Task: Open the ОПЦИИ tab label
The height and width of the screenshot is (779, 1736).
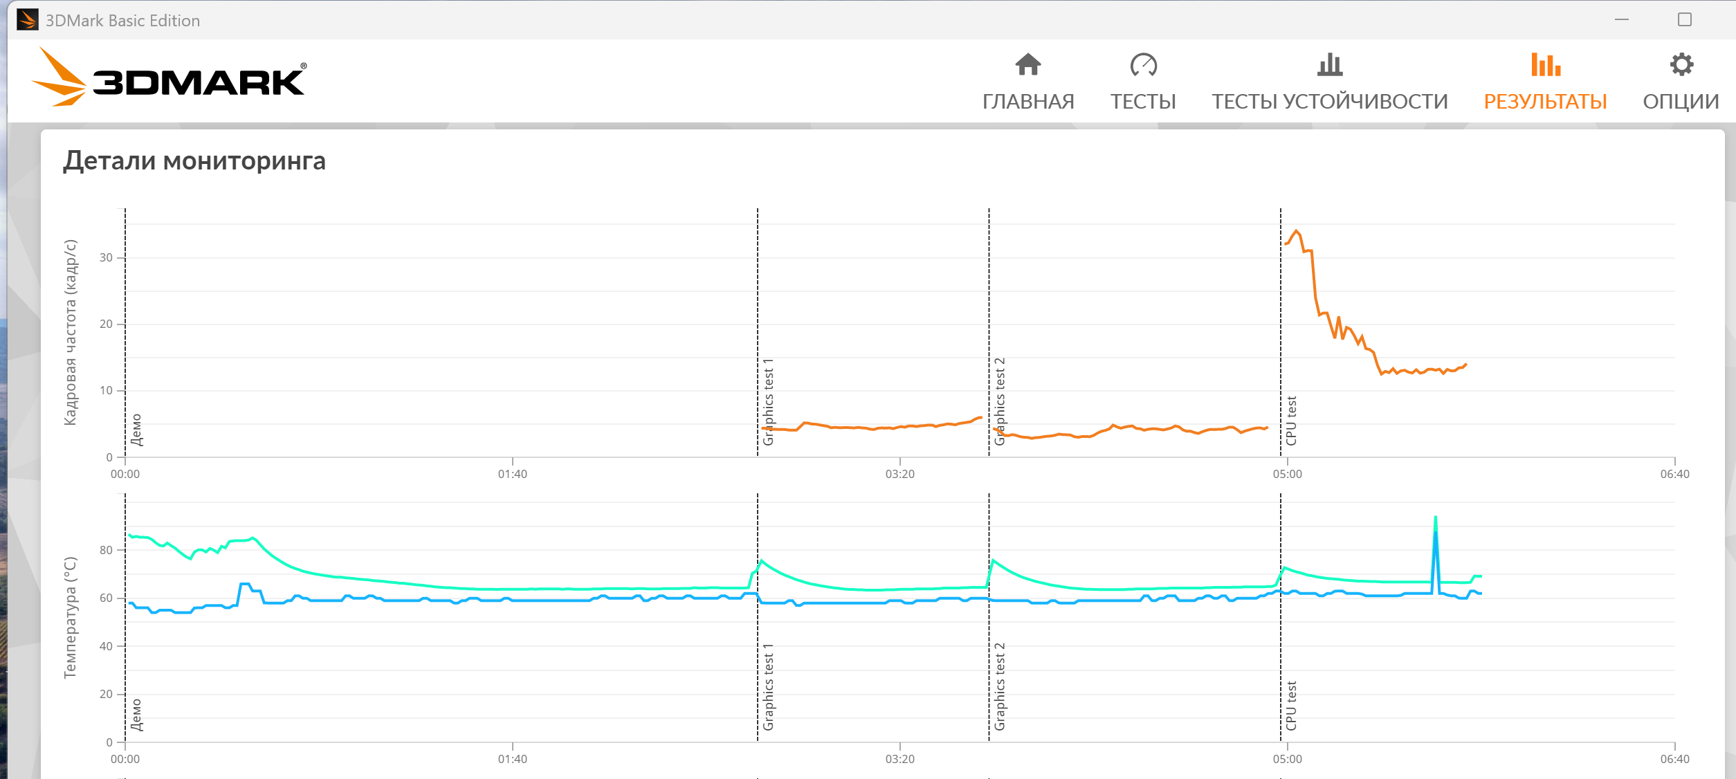Action: pos(1681,102)
